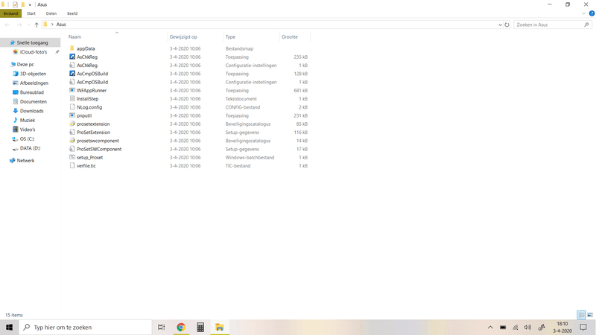Open the Calculator taskbar icon
Image resolution: width=596 pixels, height=335 pixels.
(200, 327)
